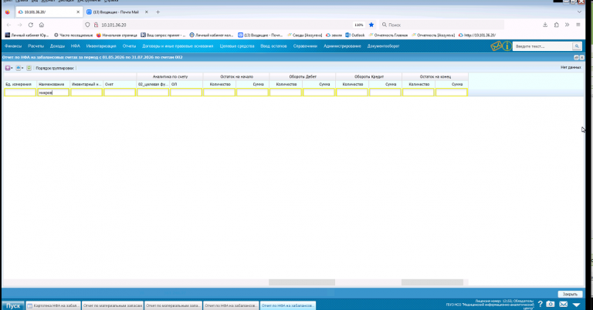This screenshot has width=593, height=310.
Task: Bookmark page with the blue star icon
Action: (x=371, y=25)
